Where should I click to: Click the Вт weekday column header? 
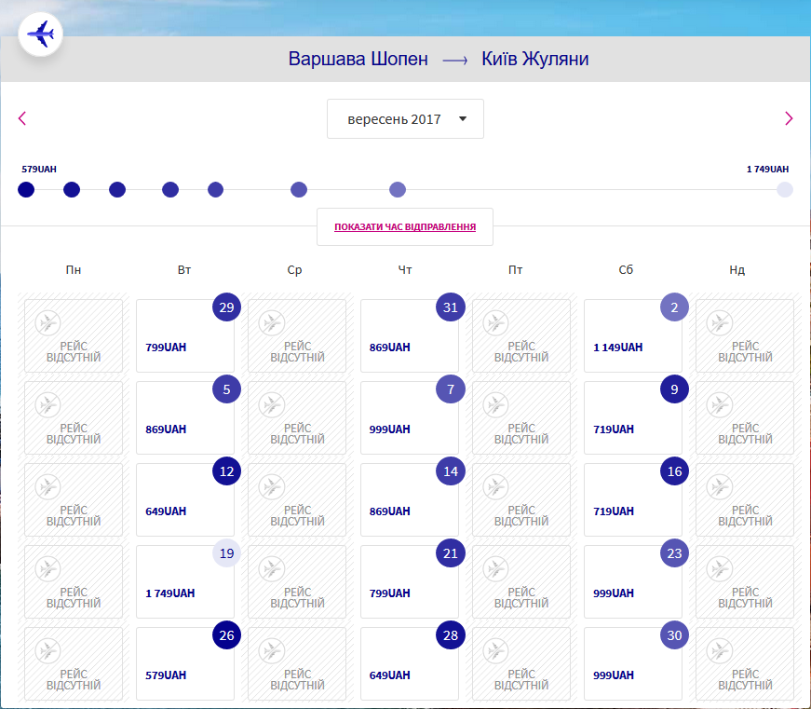tap(184, 270)
